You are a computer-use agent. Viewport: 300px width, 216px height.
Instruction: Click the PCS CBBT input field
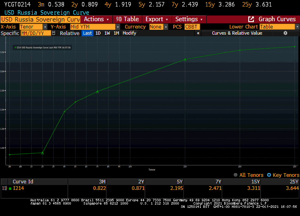(x=192, y=27)
